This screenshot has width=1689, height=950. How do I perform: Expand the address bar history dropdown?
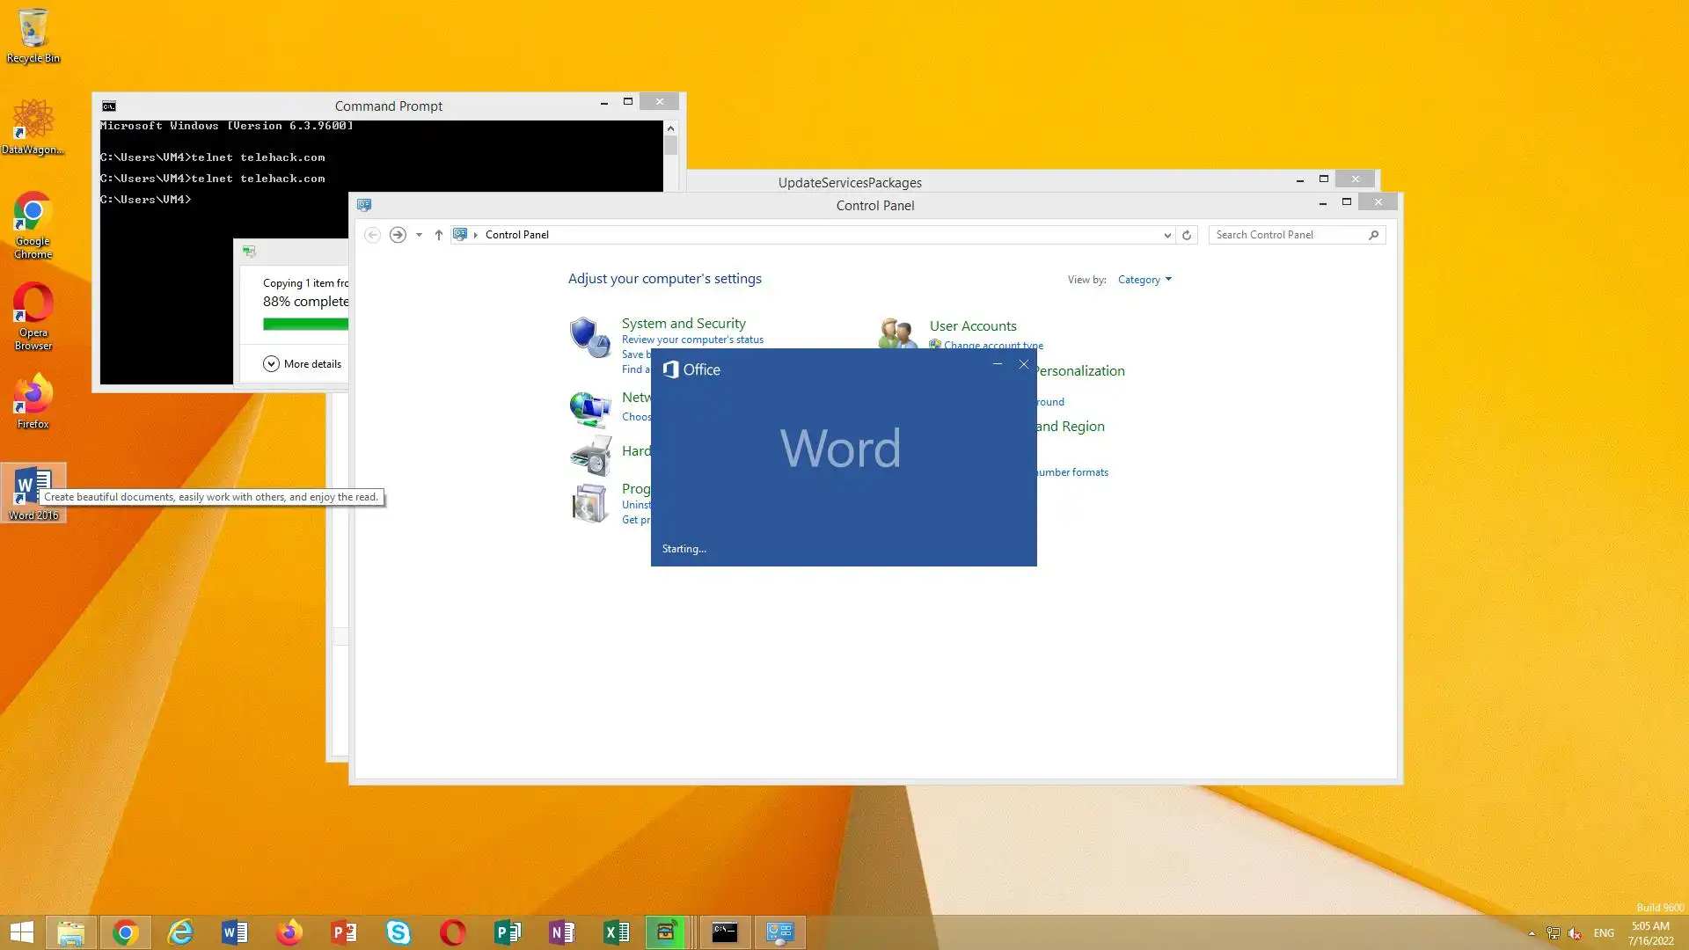1167,235
